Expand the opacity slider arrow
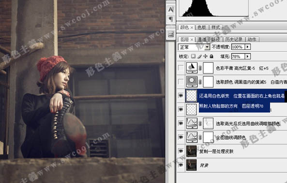This screenshot has height=183, width=287. point(248,47)
